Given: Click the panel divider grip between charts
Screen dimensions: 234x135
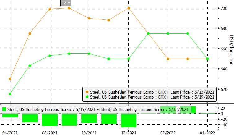Looking at the screenshot, I should click(x=117, y=103).
